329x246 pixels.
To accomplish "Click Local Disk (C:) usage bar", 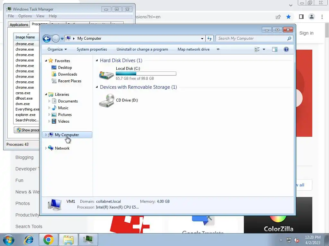I will (x=146, y=73).
